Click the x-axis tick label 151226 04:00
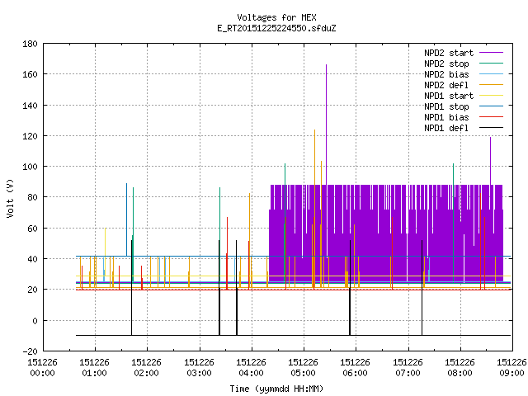 tap(251, 368)
